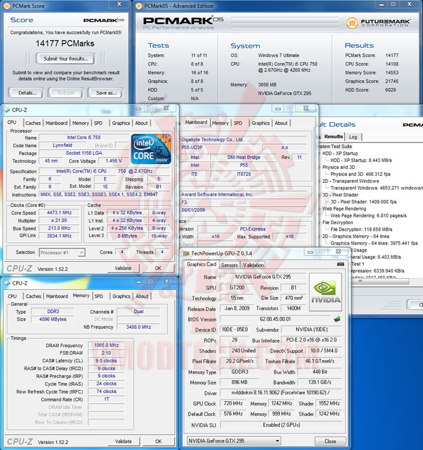Click Validate in top CPU-Z window

(123, 268)
